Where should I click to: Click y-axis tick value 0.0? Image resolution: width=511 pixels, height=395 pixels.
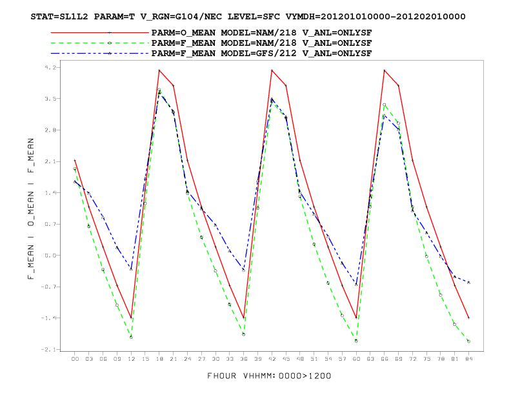point(50,256)
